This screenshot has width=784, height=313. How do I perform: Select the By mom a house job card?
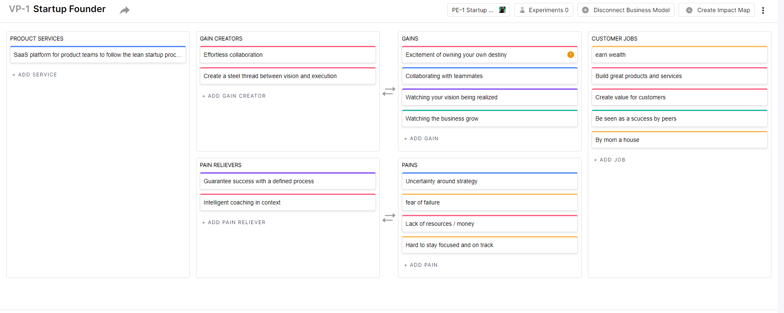tap(679, 140)
